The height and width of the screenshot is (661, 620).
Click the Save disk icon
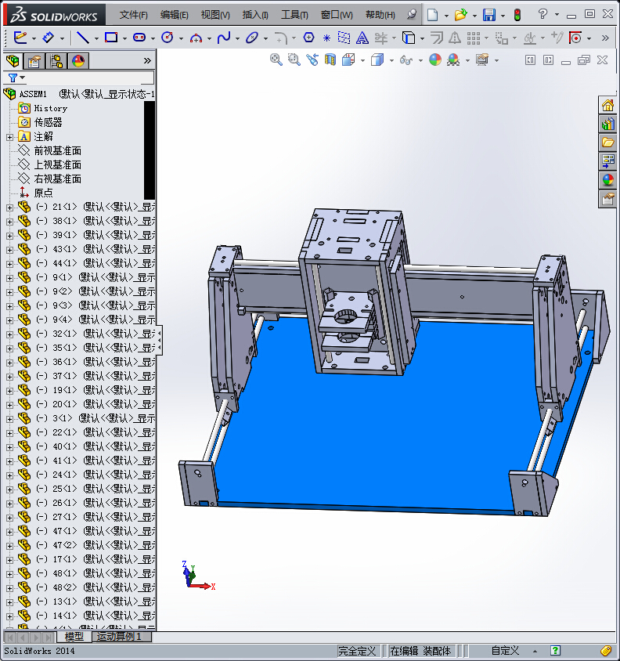(489, 15)
